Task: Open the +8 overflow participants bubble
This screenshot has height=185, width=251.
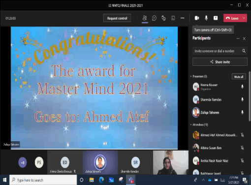Action: (23, 162)
